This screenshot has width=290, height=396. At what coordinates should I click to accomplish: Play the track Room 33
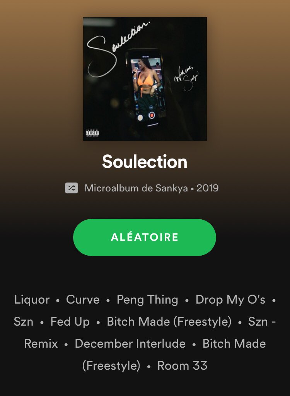click(183, 366)
